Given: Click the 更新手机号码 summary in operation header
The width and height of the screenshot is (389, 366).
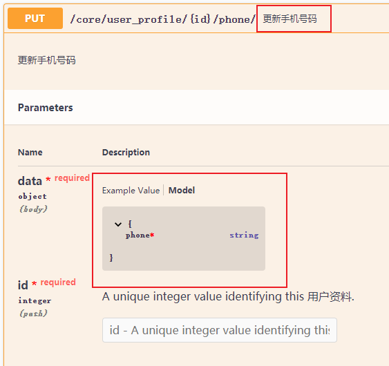Looking at the screenshot, I should pos(290,19).
